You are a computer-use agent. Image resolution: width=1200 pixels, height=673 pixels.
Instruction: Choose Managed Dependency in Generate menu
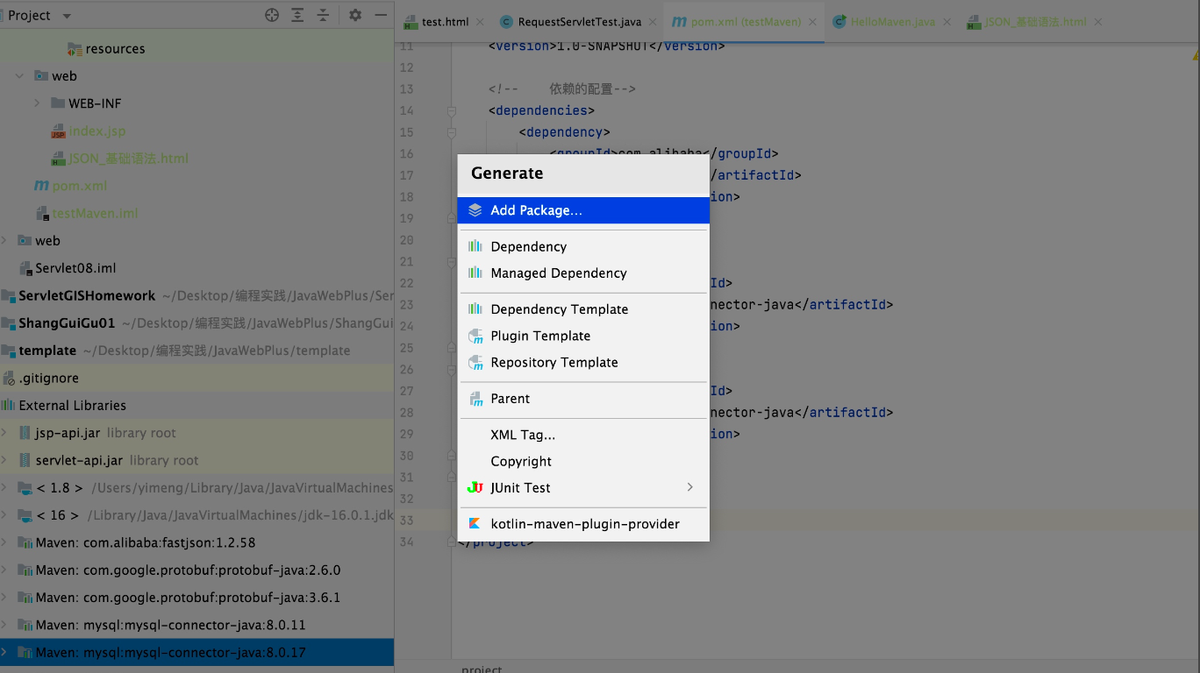coord(583,273)
